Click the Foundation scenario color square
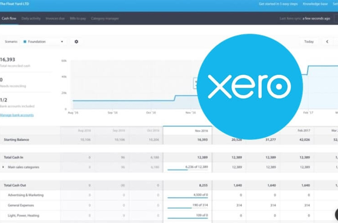 point(25,42)
